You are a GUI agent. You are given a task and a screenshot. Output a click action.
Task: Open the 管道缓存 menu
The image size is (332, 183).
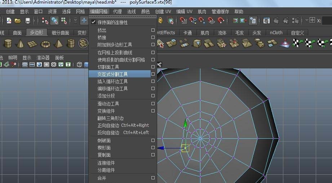pyautogui.click(x=220, y=12)
